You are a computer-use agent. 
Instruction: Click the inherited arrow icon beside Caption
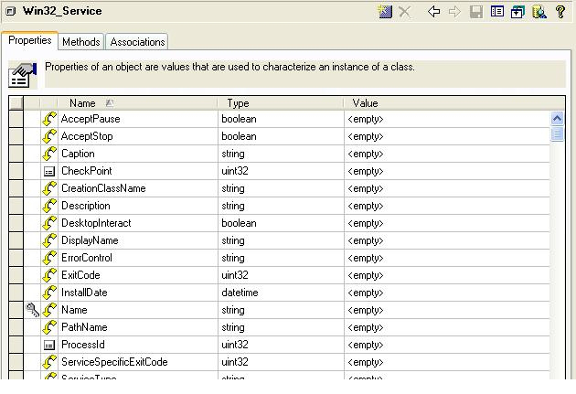coord(49,154)
